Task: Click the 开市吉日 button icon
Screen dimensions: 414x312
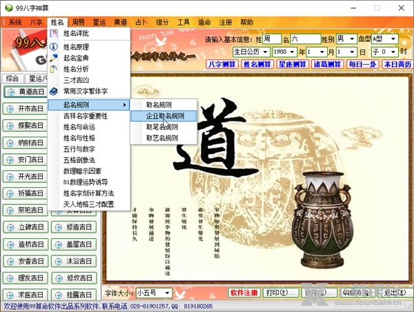Action: click(10, 109)
